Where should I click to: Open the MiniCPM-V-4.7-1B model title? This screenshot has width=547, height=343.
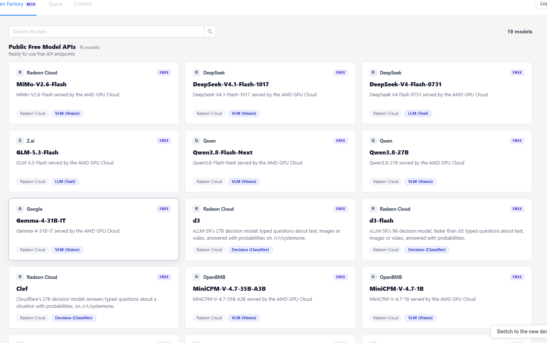[x=397, y=289]
